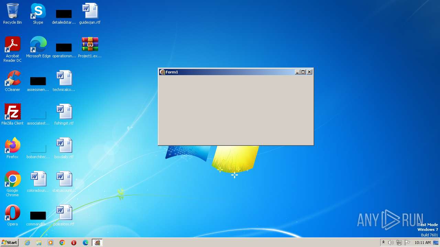Select the Acrobat Reader DC shortcut
Image resolution: width=440 pixels, height=247 pixels.
tap(12, 49)
